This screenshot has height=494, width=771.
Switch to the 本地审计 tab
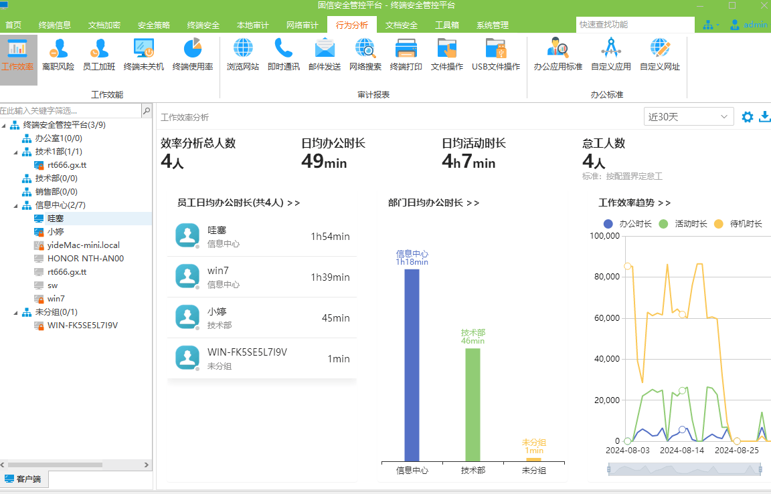(x=253, y=25)
